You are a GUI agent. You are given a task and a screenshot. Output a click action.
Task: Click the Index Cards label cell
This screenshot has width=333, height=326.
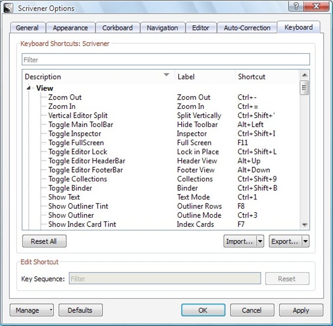click(x=195, y=225)
